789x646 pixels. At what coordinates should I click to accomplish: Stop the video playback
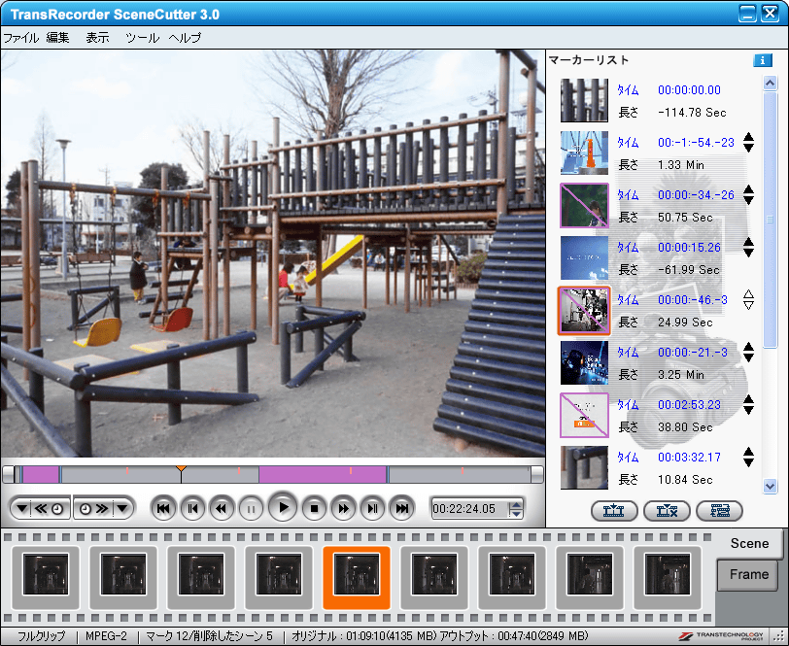pyautogui.click(x=314, y=509)
